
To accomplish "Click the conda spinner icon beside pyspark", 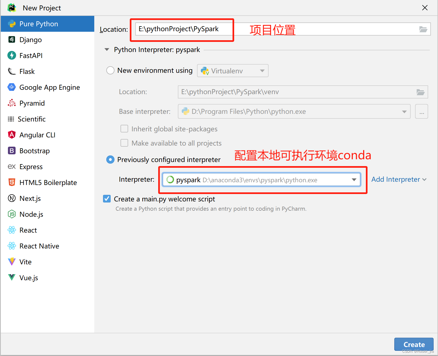I will pos(170,180).
